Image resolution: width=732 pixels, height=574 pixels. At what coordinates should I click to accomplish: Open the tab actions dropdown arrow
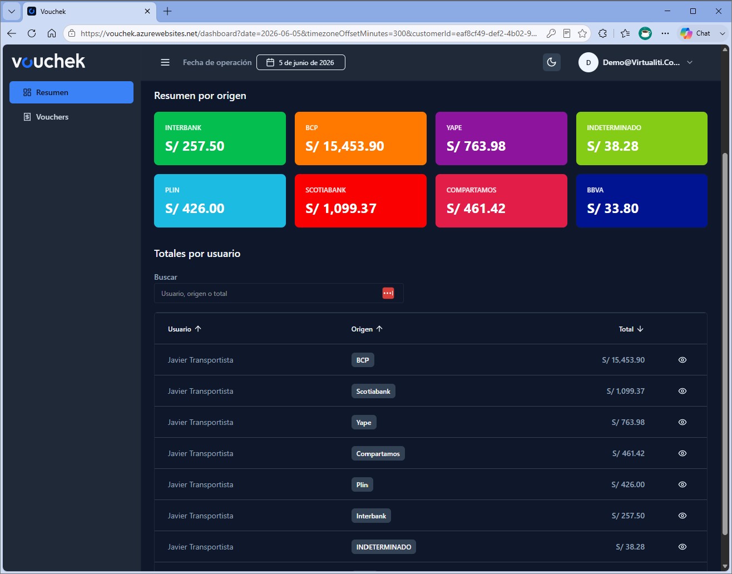11,11
